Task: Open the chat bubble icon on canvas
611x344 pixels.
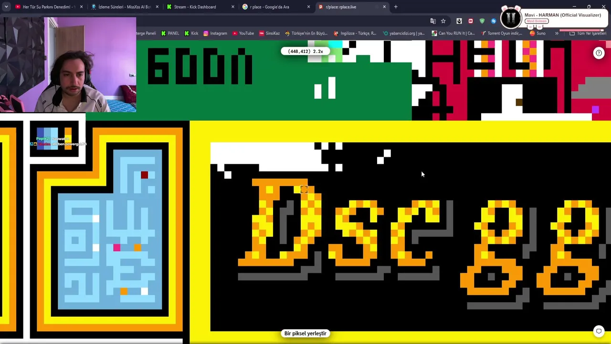Action: coord(599,331)
